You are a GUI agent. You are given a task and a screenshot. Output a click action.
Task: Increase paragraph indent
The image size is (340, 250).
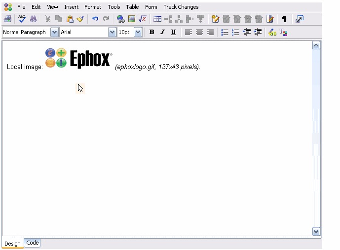(x=258, y=32)
